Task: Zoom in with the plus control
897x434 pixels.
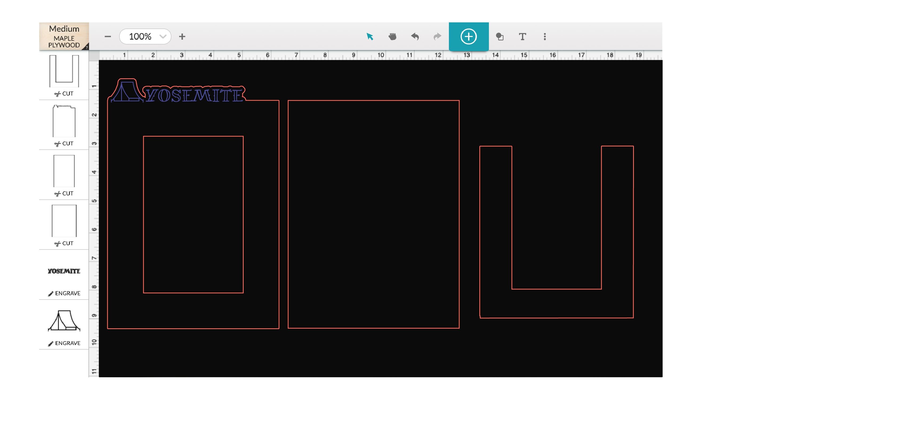Action: coord(182,36)
